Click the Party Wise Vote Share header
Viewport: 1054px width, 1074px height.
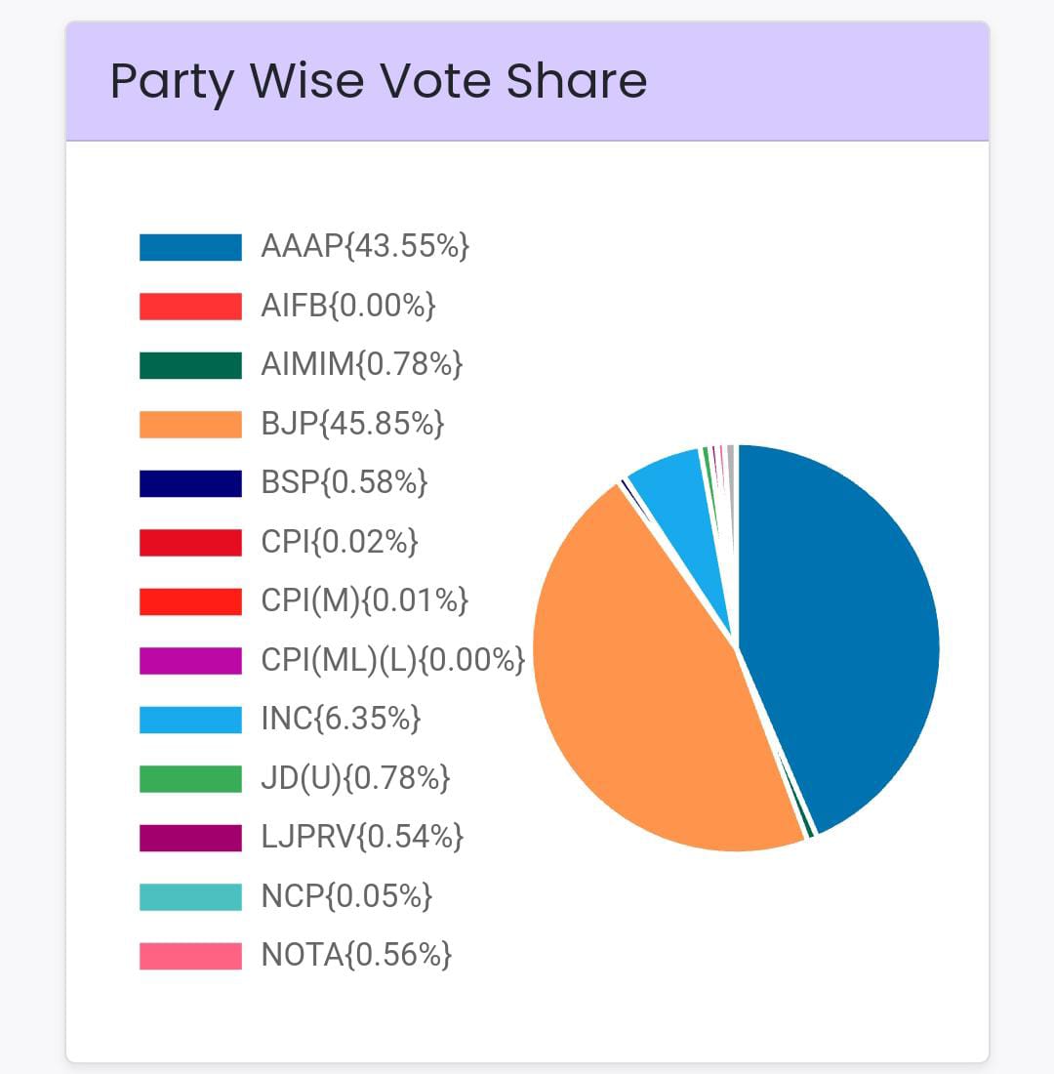click(379, 81)
